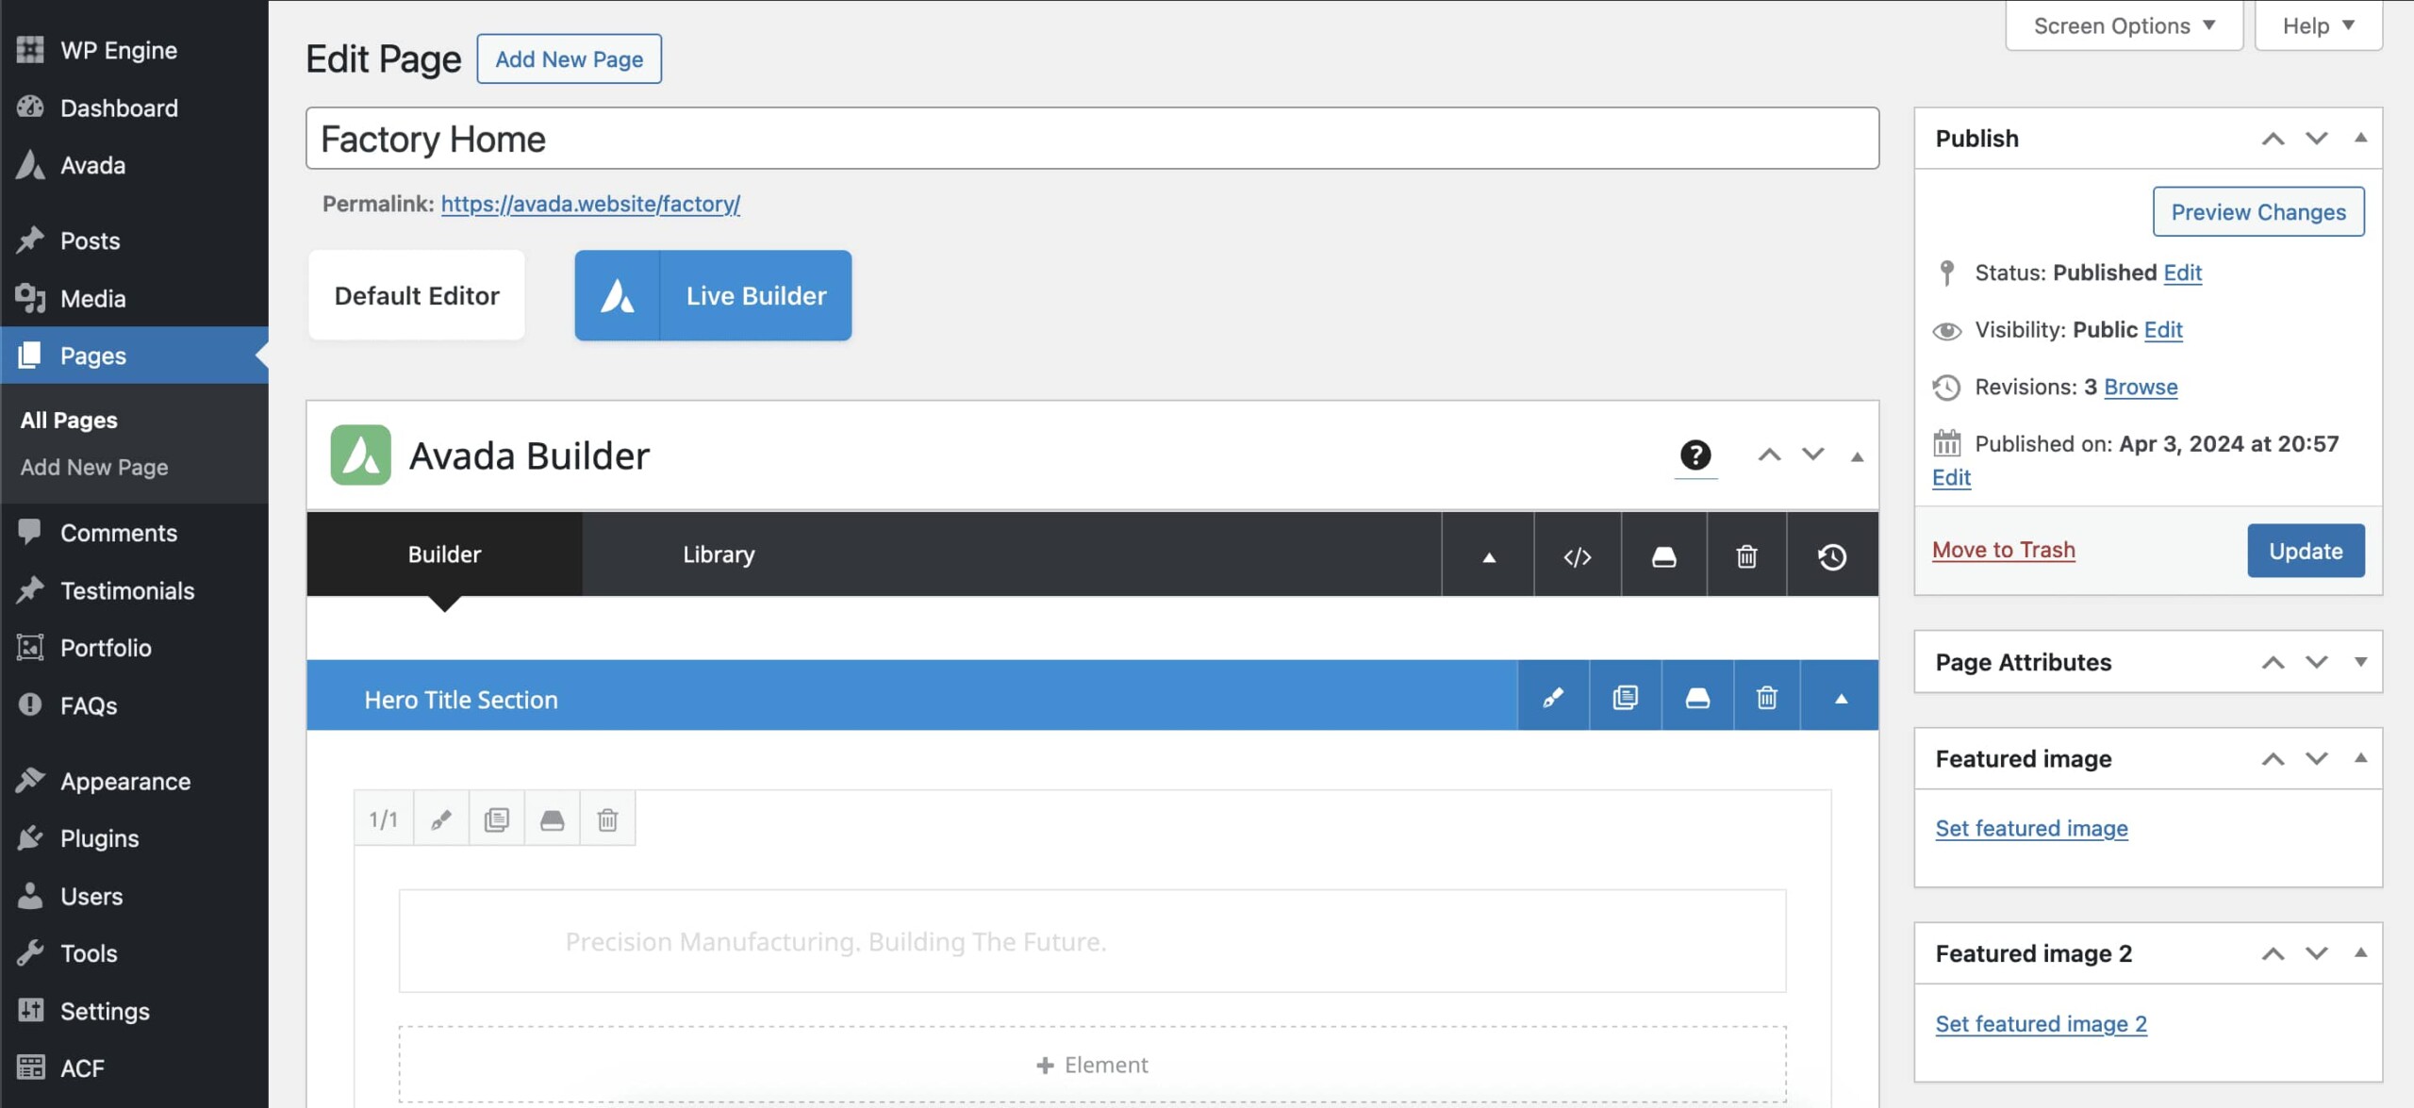Image resolution: width=2414 pixels, height=1108 pixels.
Task: Move Publish panel down
Action: click(2317, 139)
